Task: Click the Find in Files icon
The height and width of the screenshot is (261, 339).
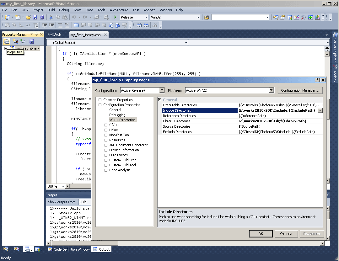Action: click(x=207, y=17)
